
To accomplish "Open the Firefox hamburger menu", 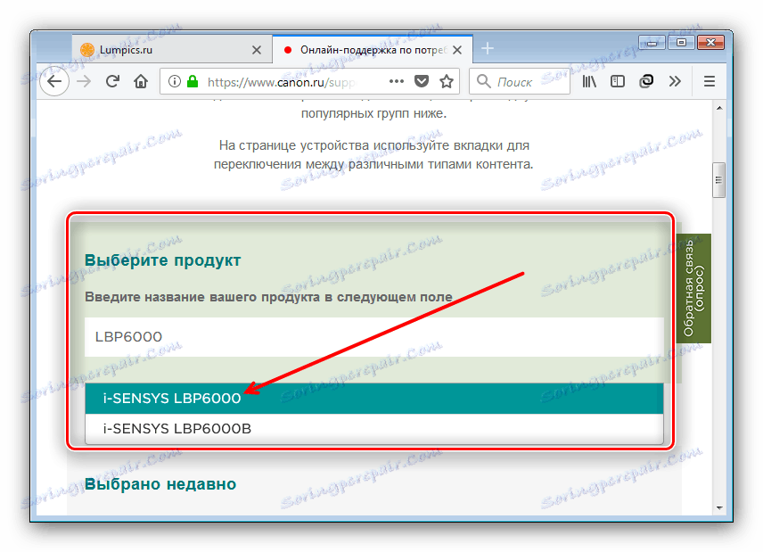I will [709, 81].
